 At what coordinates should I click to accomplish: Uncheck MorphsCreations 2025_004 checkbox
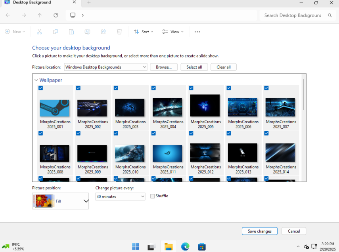tap(153, 88)
